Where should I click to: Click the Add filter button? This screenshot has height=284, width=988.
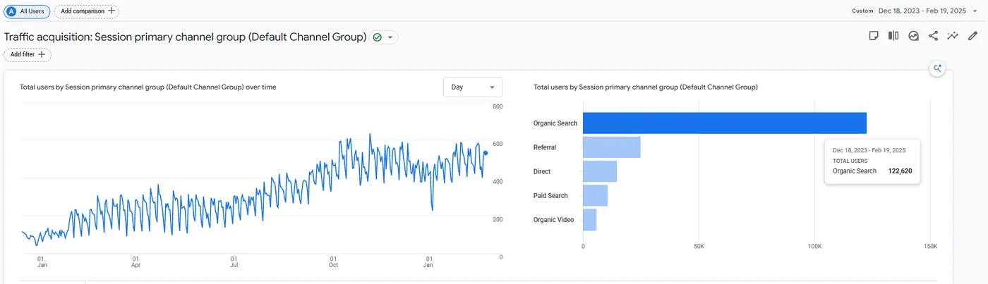(x=28, y=54)
